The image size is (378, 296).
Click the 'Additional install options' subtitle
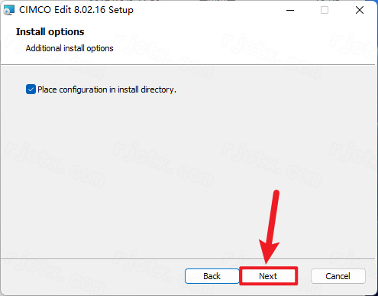69,48
